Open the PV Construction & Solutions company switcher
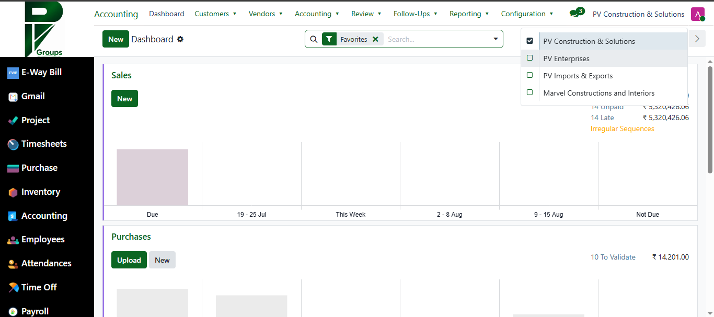 [638, 14]
